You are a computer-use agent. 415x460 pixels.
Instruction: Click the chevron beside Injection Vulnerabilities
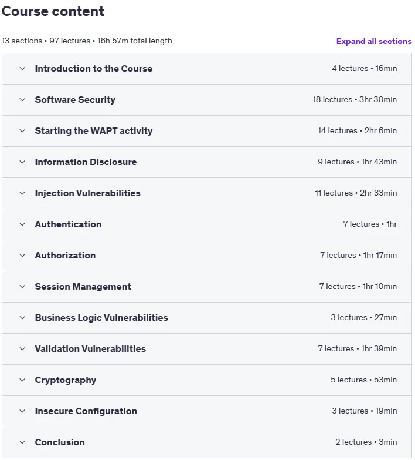(x=22, y=193)
